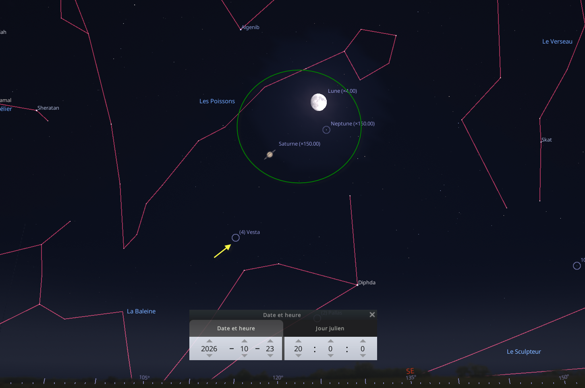Decrement the month with the down arrow below 10
Viewport: 585px width, 388px height.
click(x=244, y=356)
